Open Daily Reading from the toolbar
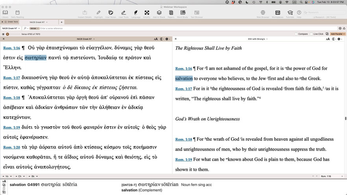The image size is (347, 195). pos(17,13)
